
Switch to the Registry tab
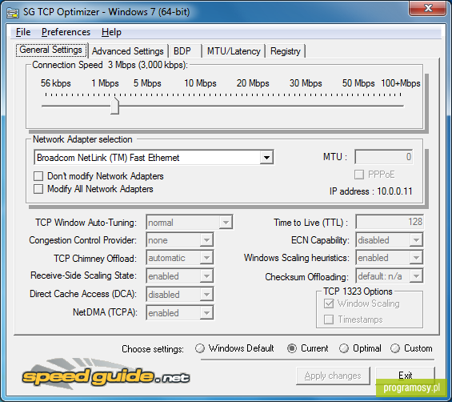286,51
